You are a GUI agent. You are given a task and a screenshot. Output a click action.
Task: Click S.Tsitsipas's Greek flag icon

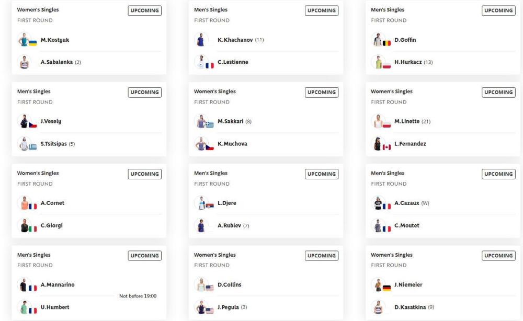32,147
